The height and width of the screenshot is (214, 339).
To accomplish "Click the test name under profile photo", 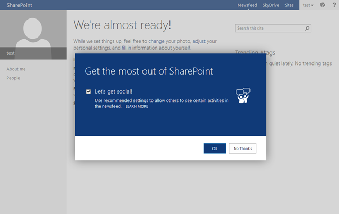I will coord(11,53).
